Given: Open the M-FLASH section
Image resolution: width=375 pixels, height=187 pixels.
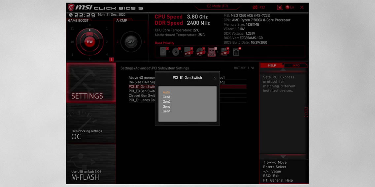Looking at the screenshot, I should [91, 164].
